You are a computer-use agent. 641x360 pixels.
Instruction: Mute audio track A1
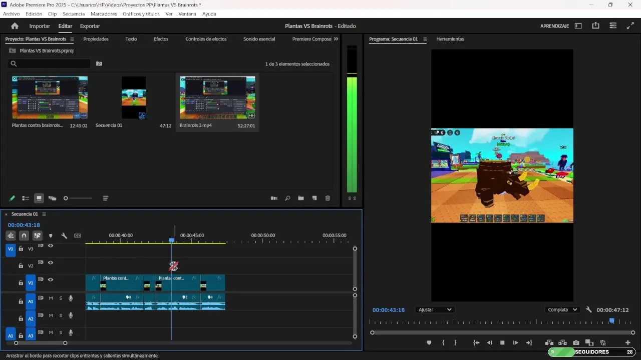[51, 298]
